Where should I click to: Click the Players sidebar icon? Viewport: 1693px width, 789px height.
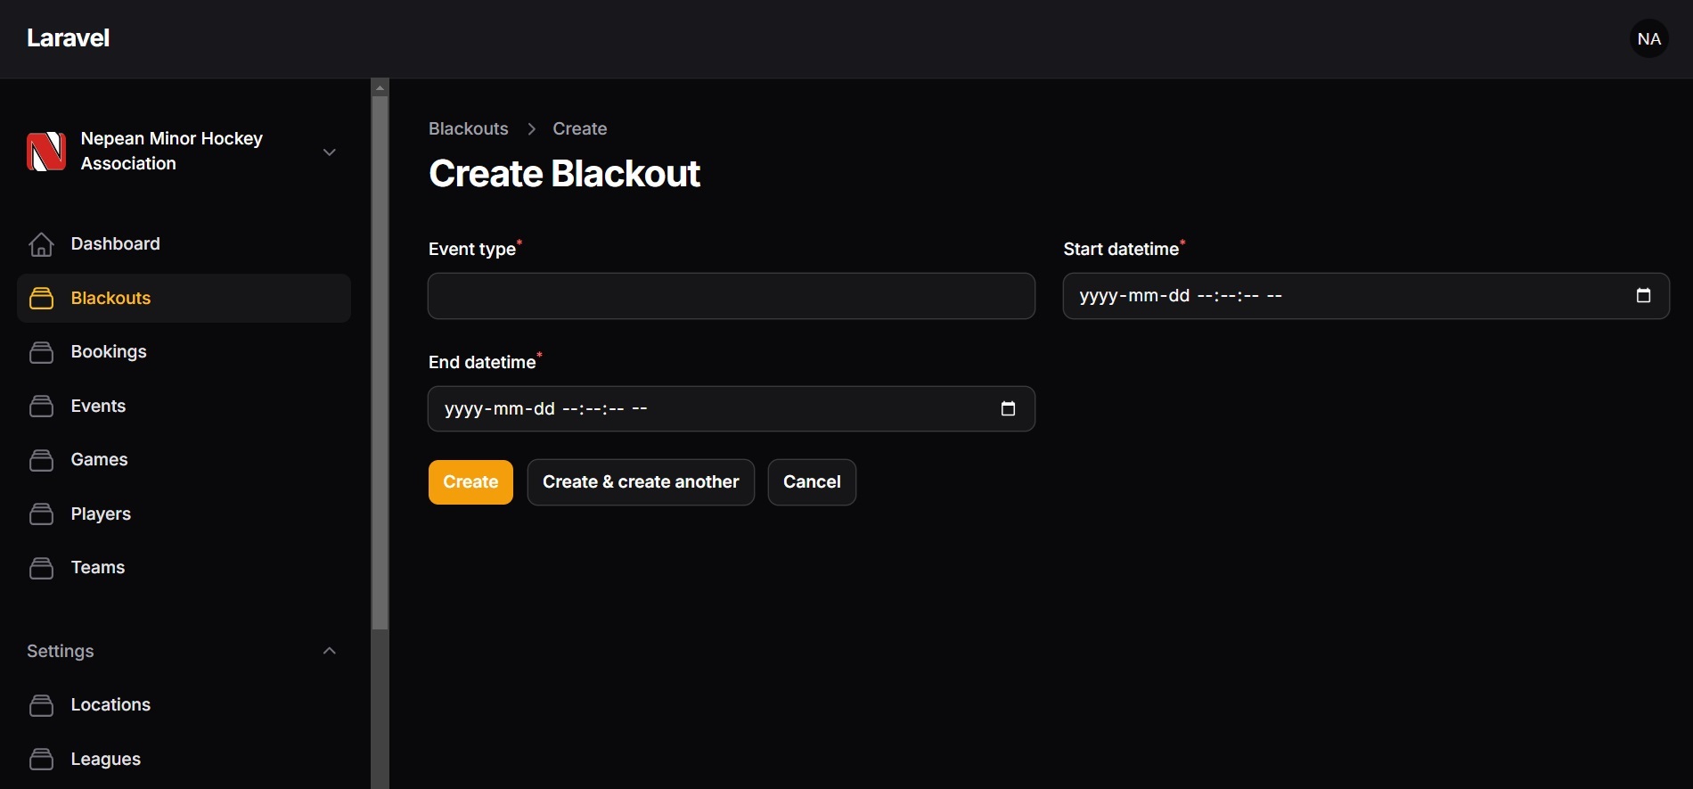tap(41, 514)
